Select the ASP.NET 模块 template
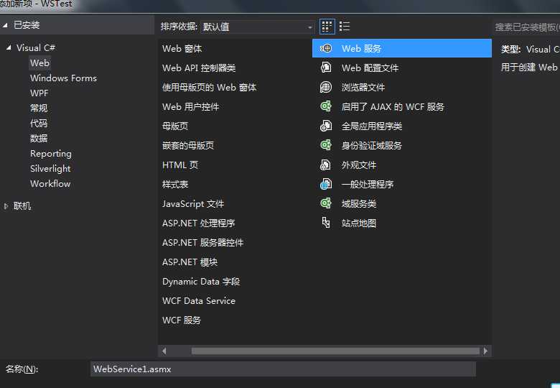The image size is (560, 388). [190, 262]
